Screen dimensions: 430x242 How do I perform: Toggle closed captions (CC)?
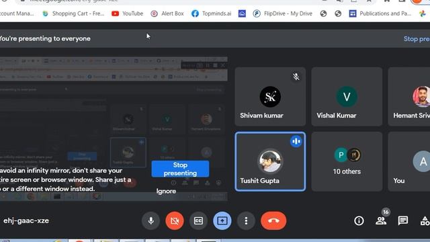coord(198,220)
